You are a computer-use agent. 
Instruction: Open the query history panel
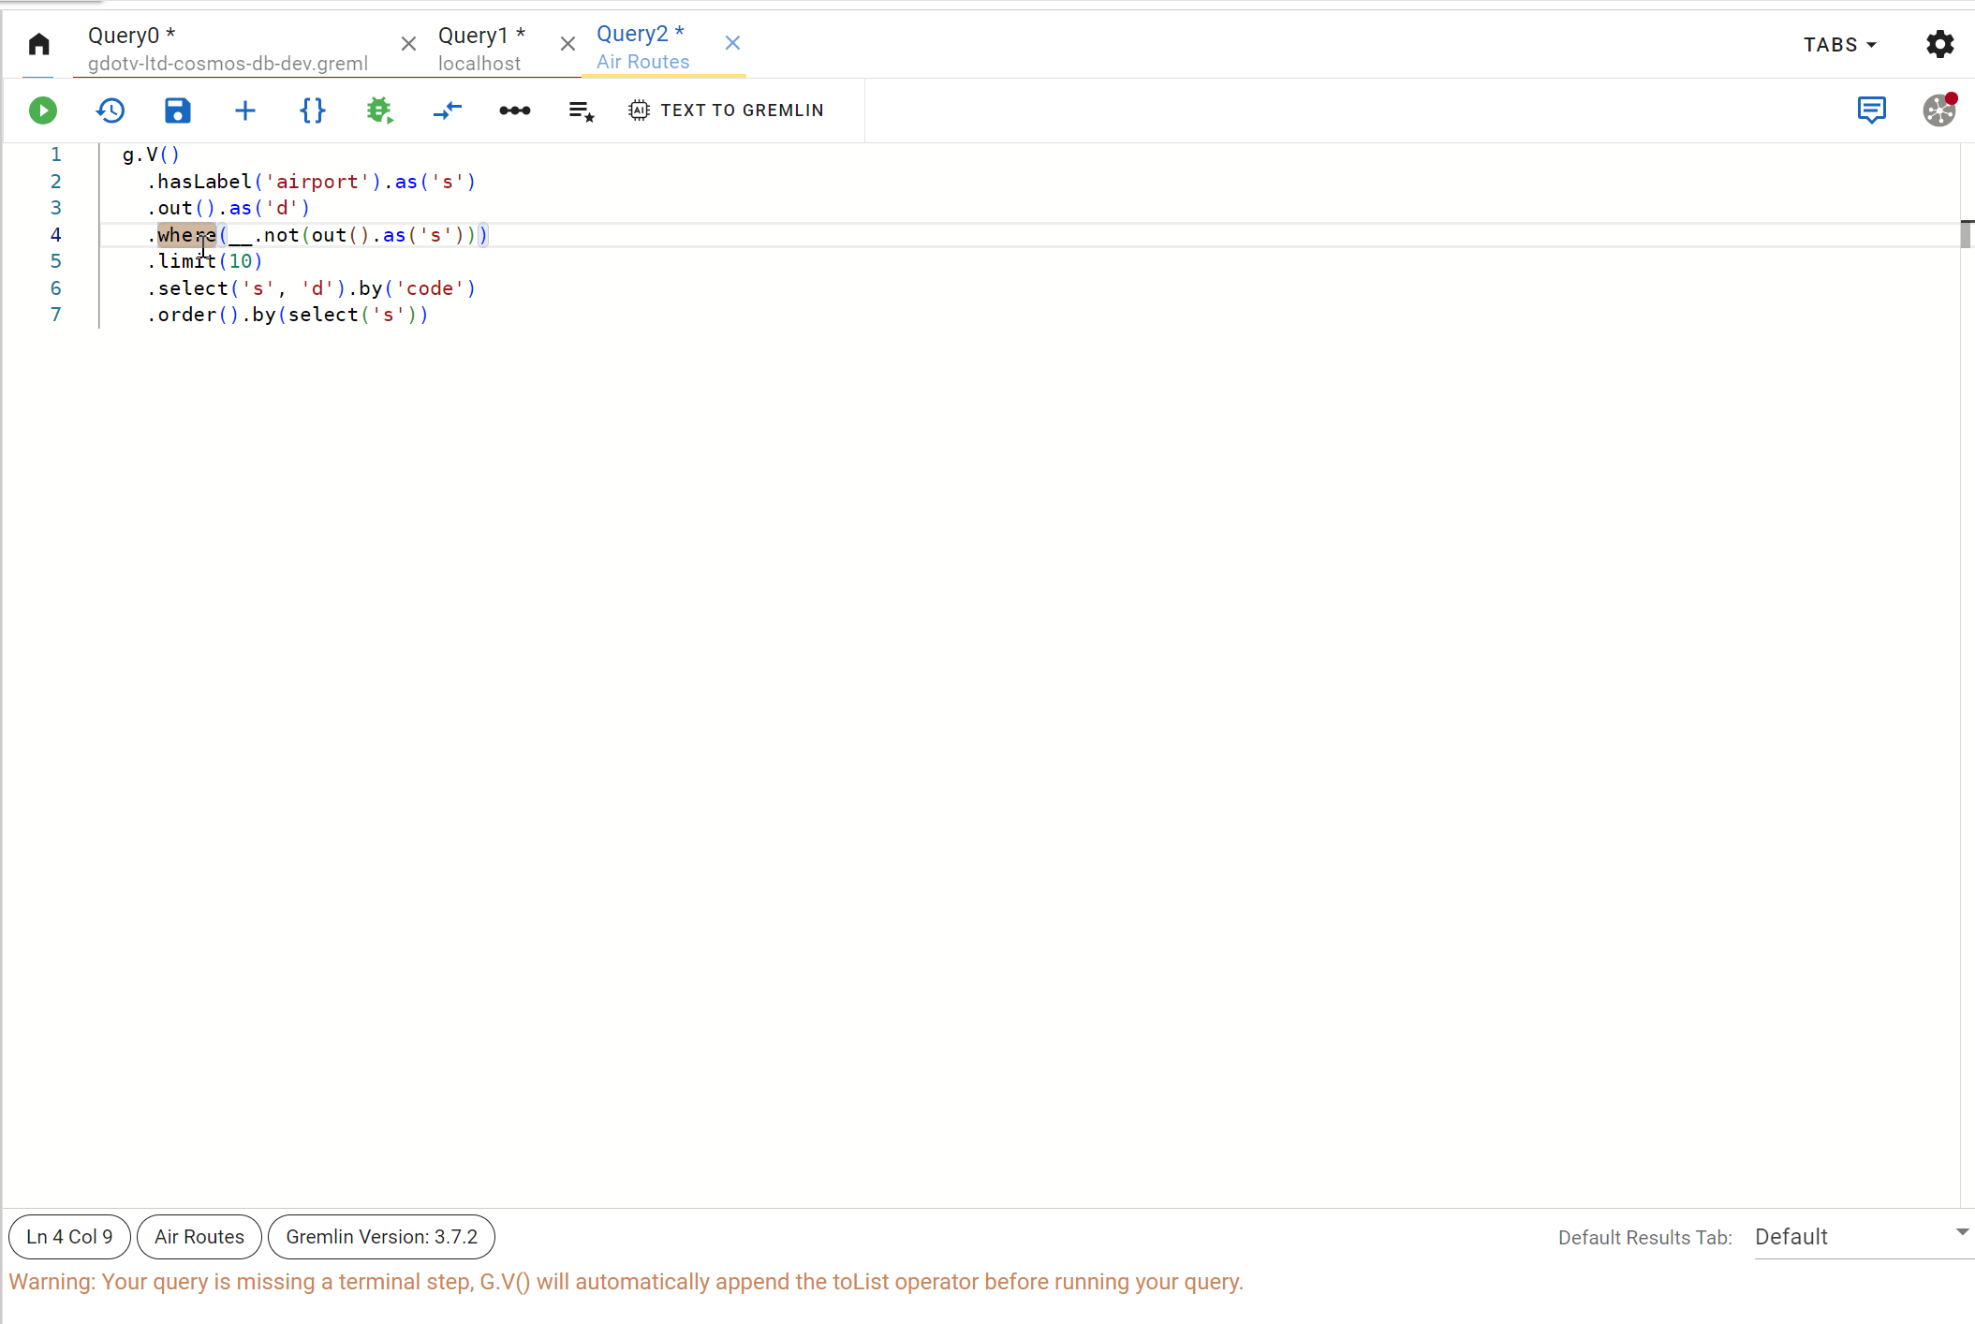point(110,110)
